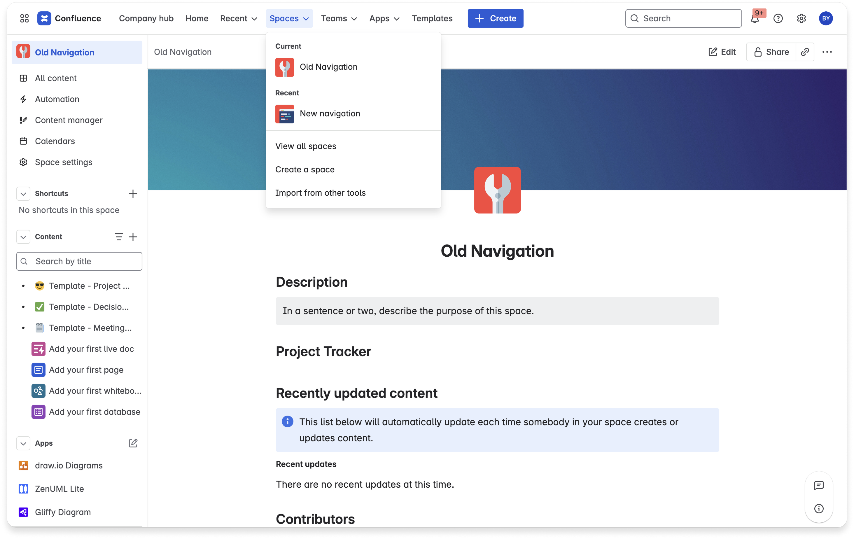Add a shortcut with plus icon

point(133,194)
